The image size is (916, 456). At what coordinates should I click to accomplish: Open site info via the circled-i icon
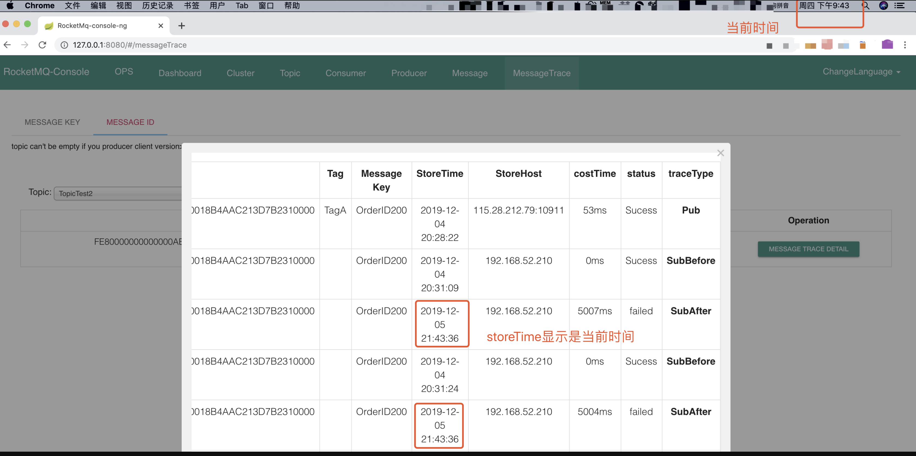(x=64, y=45)
